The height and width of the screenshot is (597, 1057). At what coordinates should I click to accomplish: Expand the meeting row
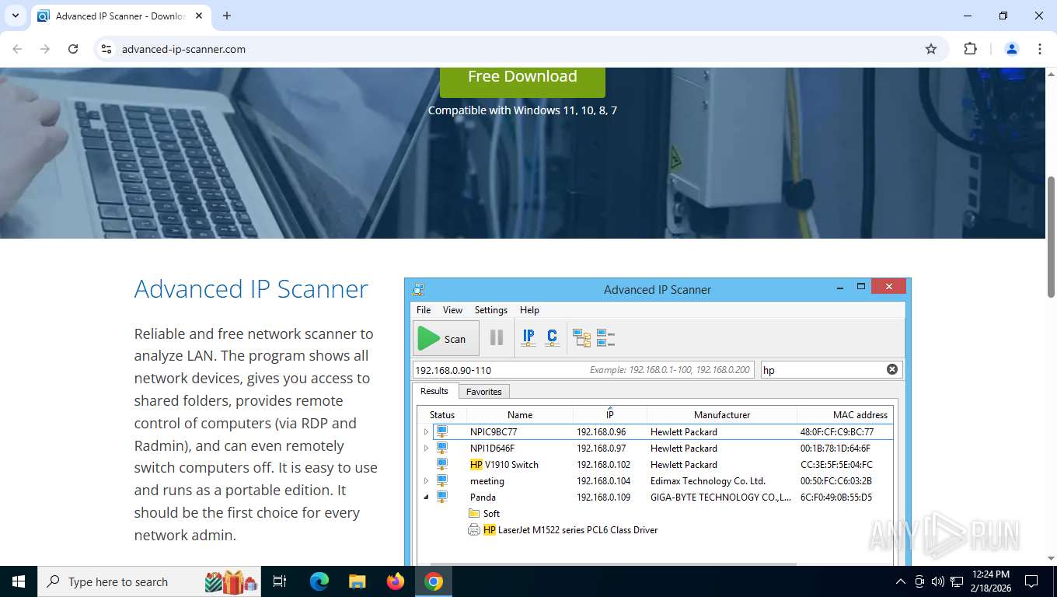[x=426, y=481]
